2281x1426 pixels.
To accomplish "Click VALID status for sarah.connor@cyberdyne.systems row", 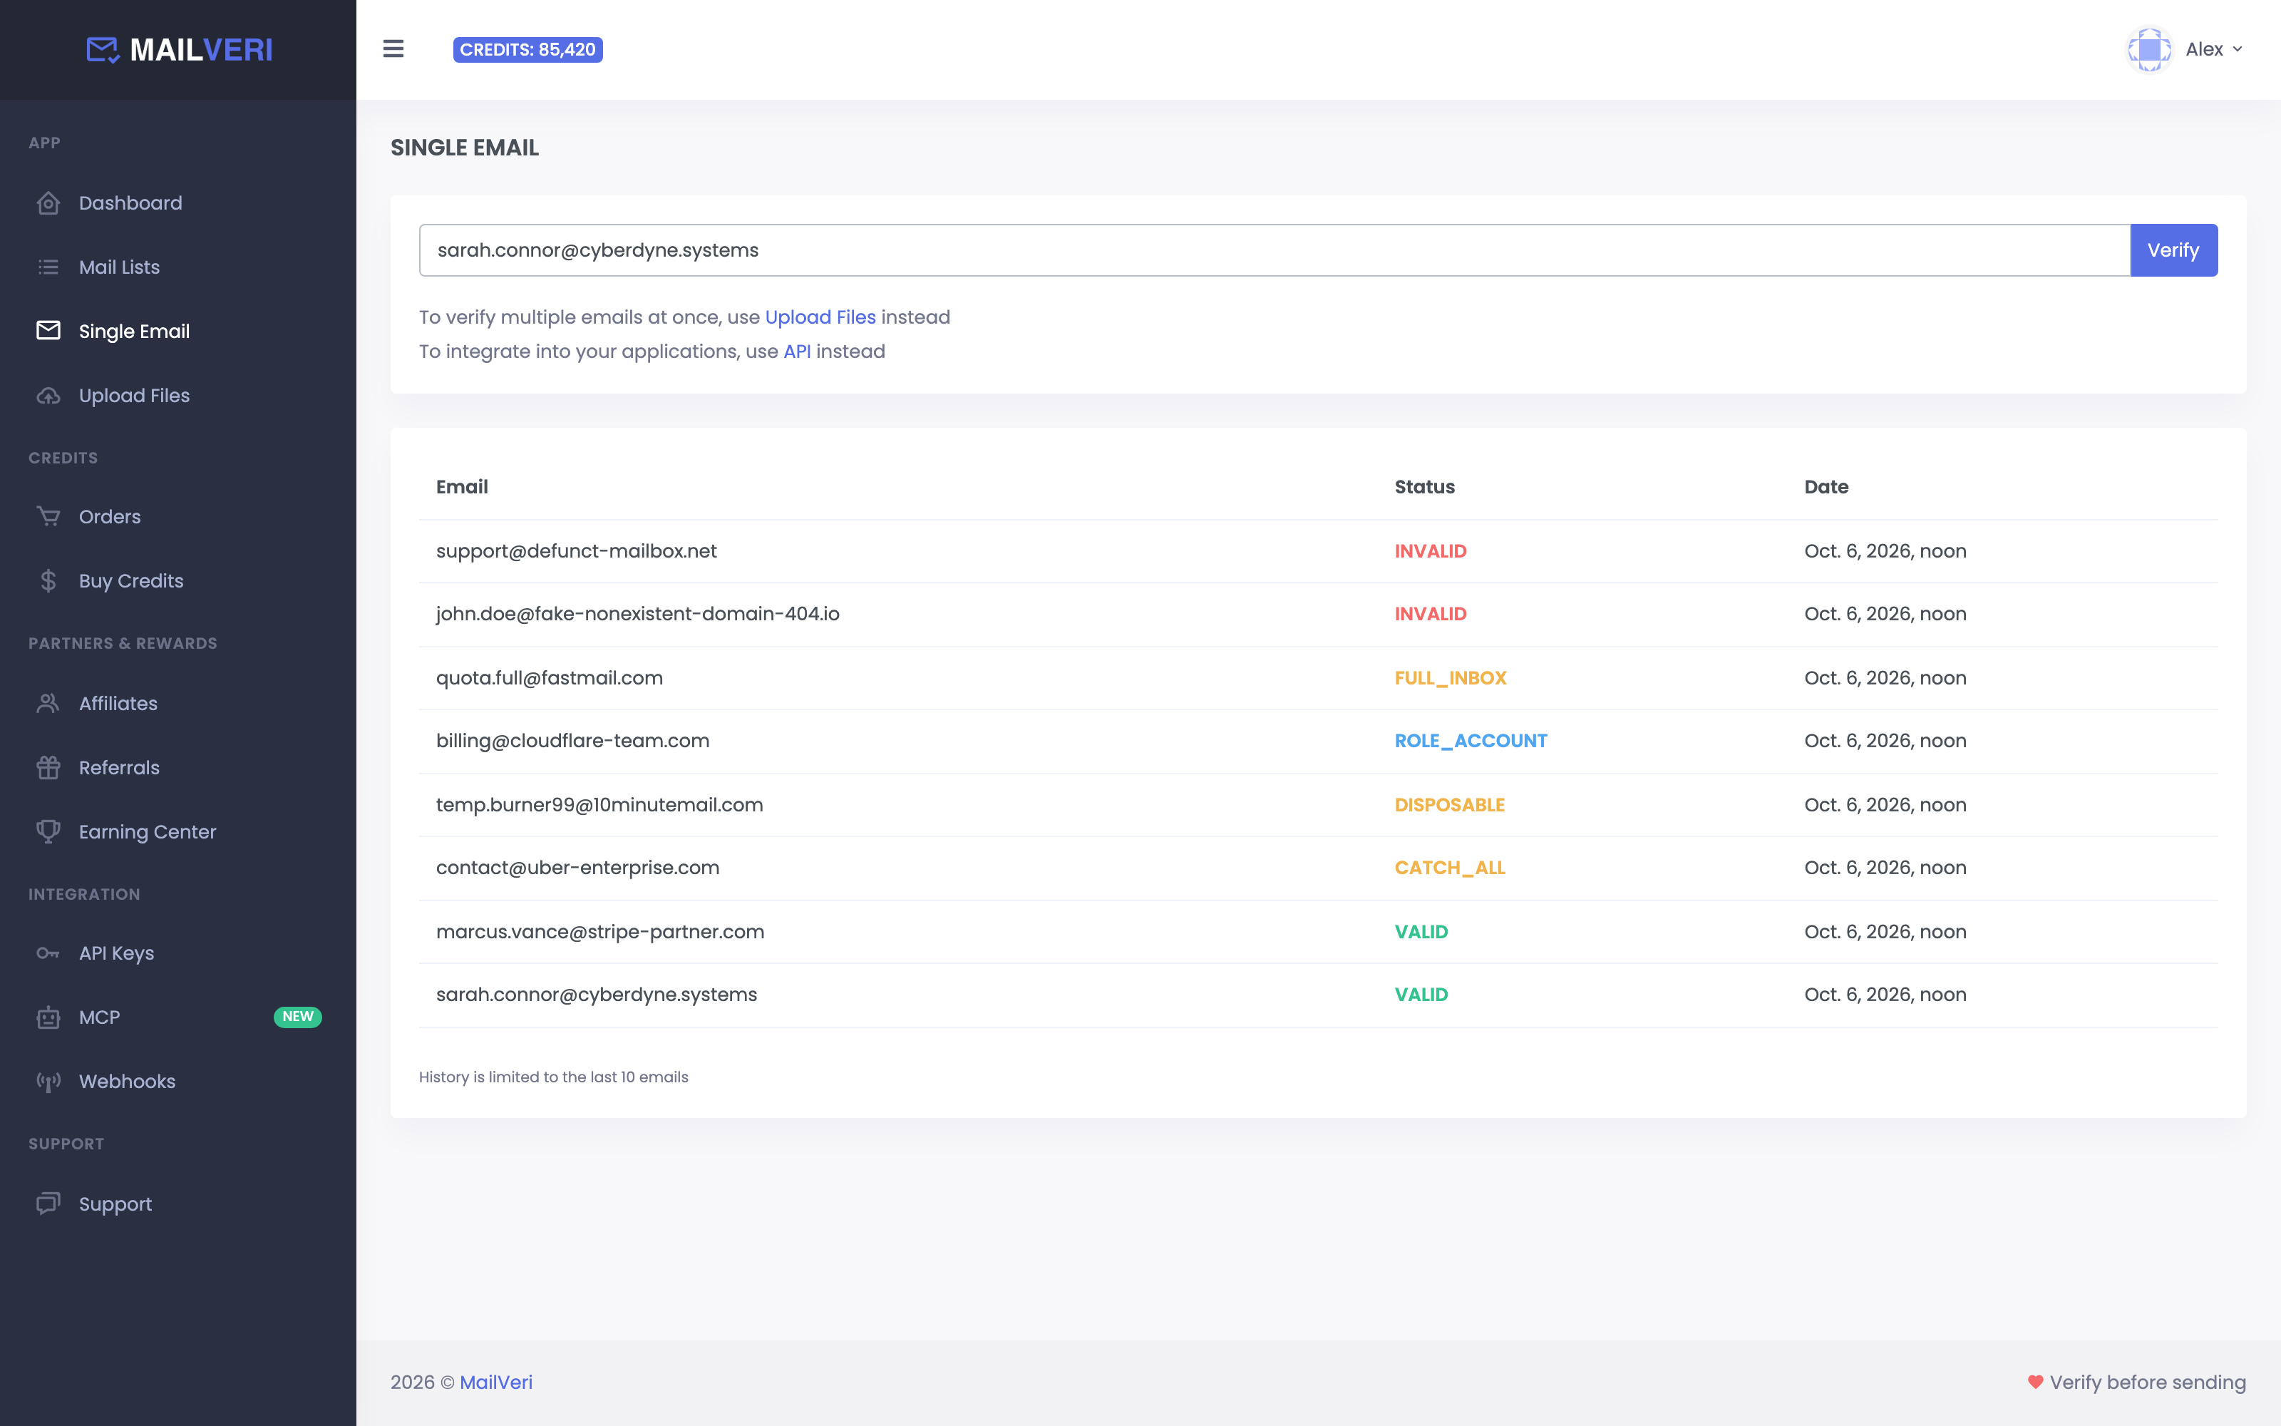I will (1421, 995).
